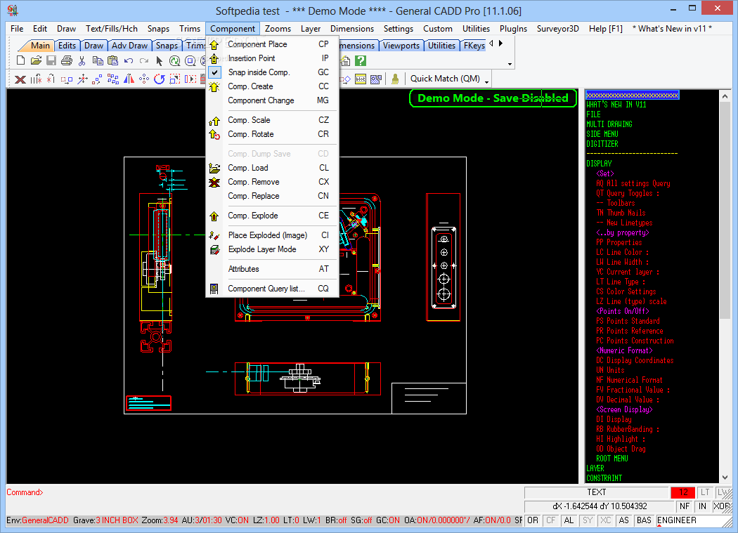Click the green Redraw icon

tap(174, 60)
